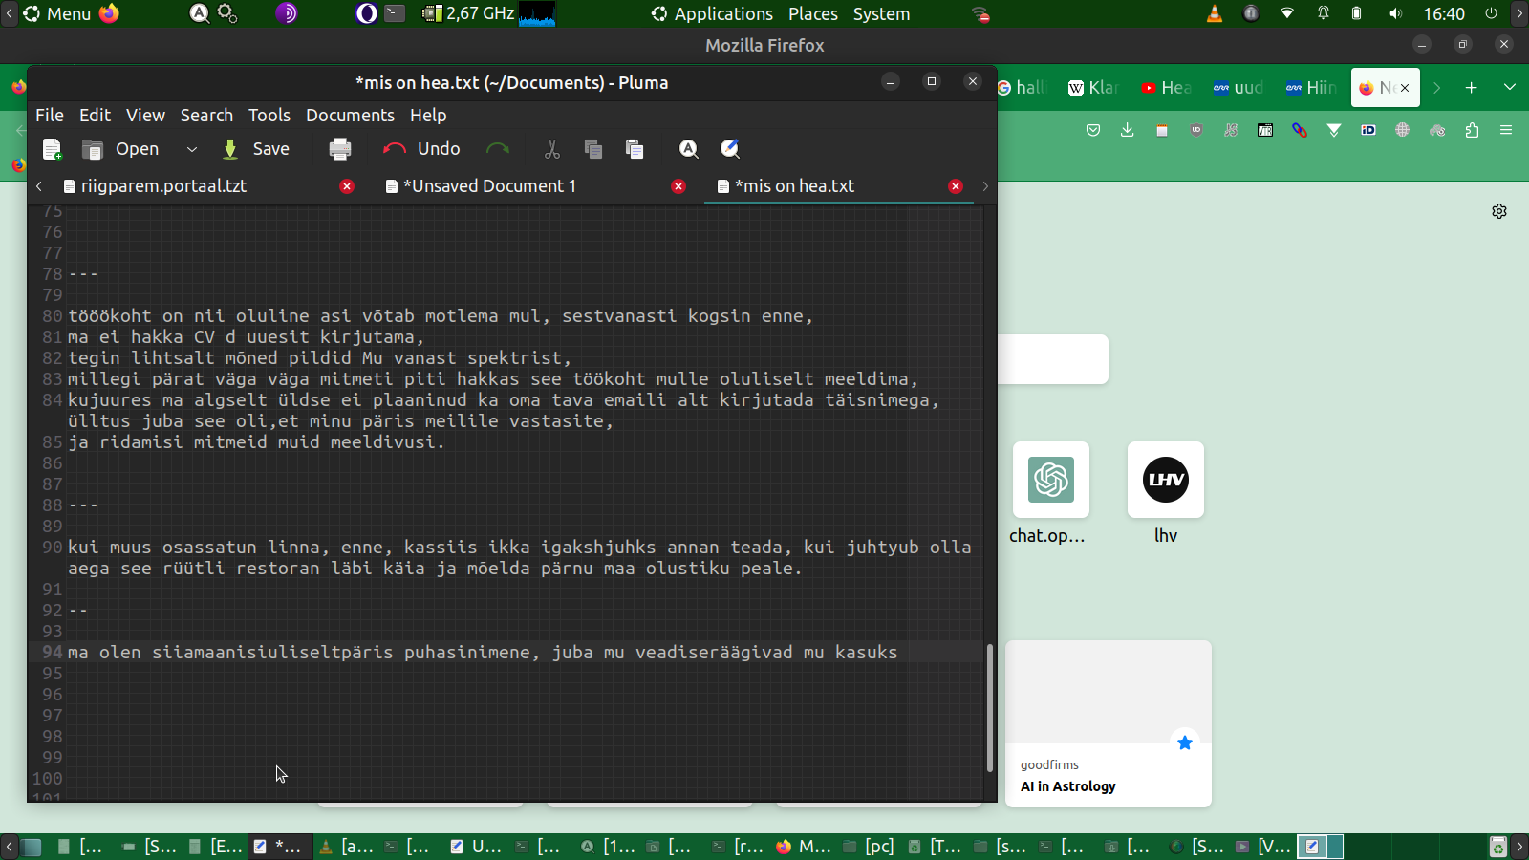Click the Paste clipboard icon
Viewport: 1529px width, 860px height.
tap(635, 149)
